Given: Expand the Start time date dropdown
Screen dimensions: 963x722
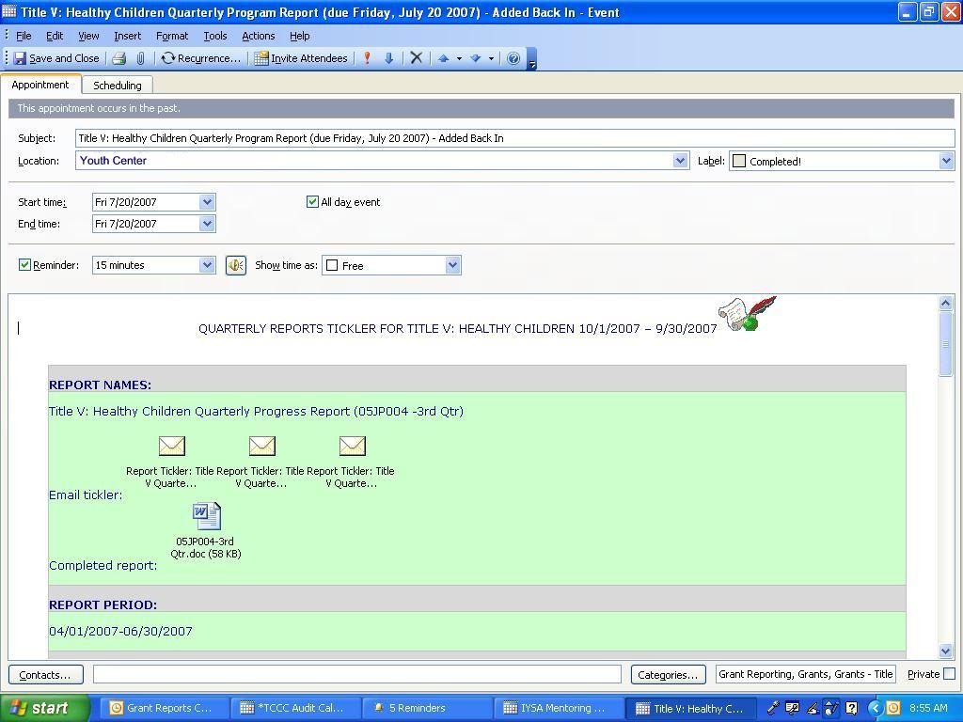Looking at the screenshot, I should click(207, 202).
